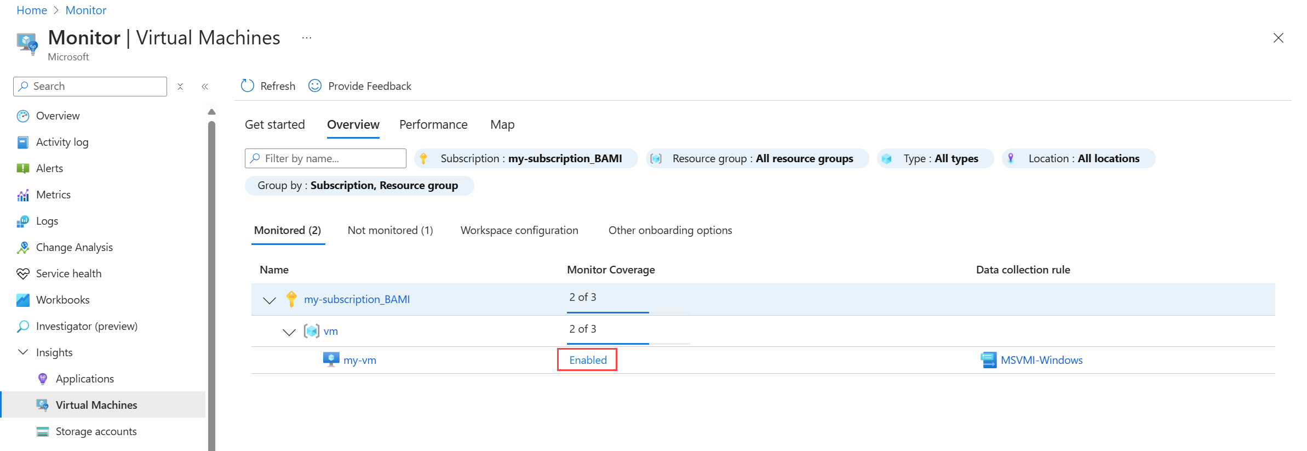Click the Service health heart icon

coord(23,273)
